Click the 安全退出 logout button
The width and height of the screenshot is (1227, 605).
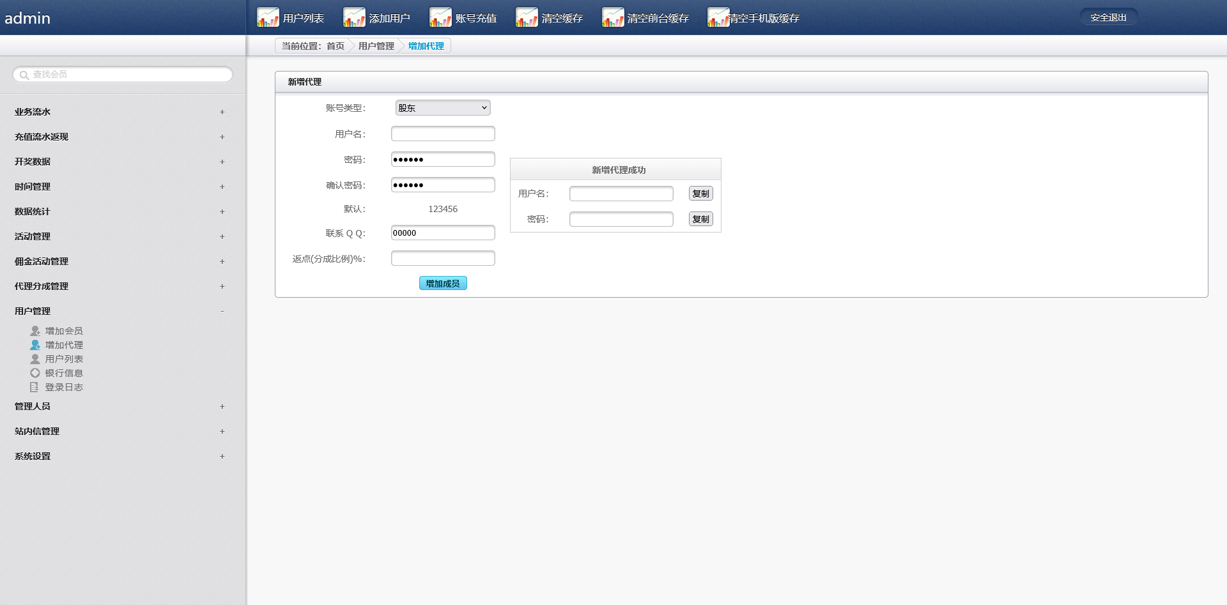click(x=1108, y=18)
